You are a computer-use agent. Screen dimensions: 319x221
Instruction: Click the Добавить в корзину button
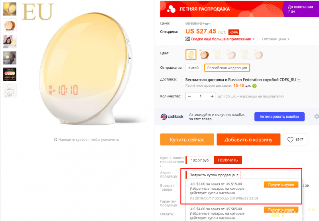tap(248, 139)
